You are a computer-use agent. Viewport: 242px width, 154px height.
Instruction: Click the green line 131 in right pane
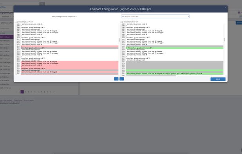[175, 73]
